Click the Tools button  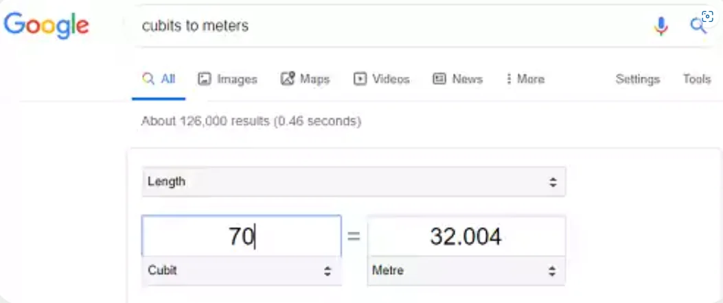(x=696, y=79)
